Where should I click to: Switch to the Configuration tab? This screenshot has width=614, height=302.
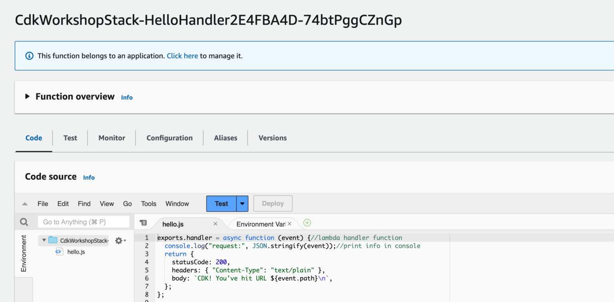pos(169,138)
